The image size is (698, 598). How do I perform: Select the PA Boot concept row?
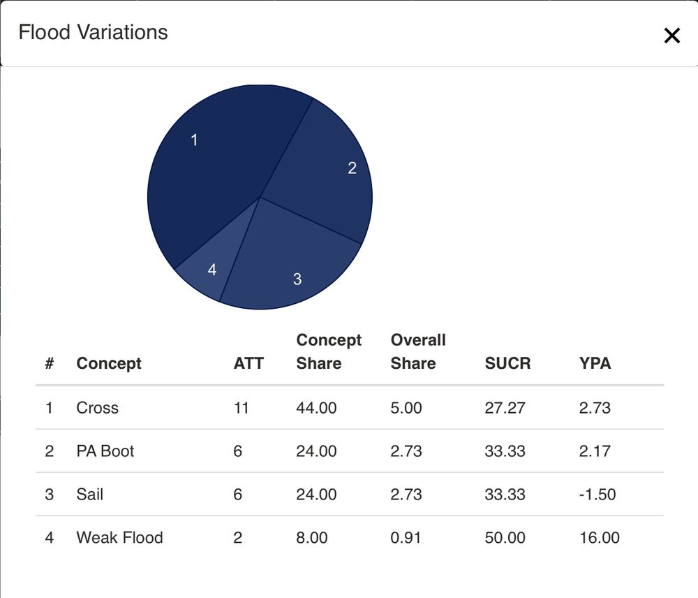pyautogui.click(x=105, y=451)
